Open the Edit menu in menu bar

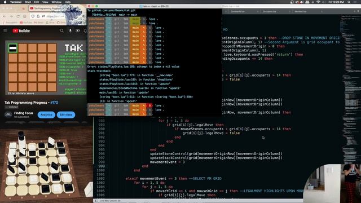[x=37, y=2]
